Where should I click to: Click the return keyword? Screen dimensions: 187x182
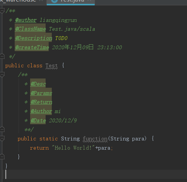(x=39, y=148)
